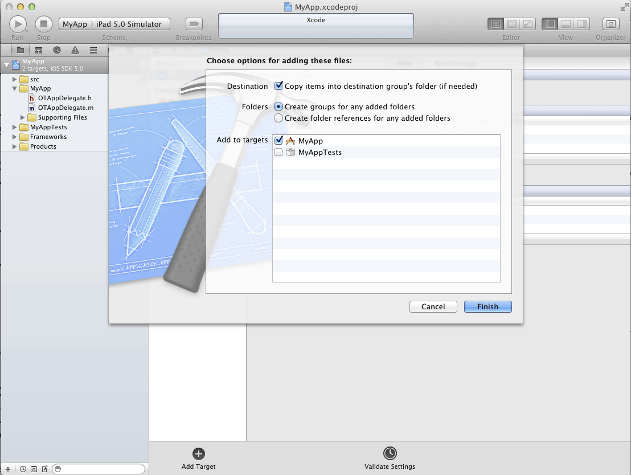Image resolution: width=631 pixels, height=475 pixels.
Task: Toggle the Breakpoints button
Action: point(194,24)
